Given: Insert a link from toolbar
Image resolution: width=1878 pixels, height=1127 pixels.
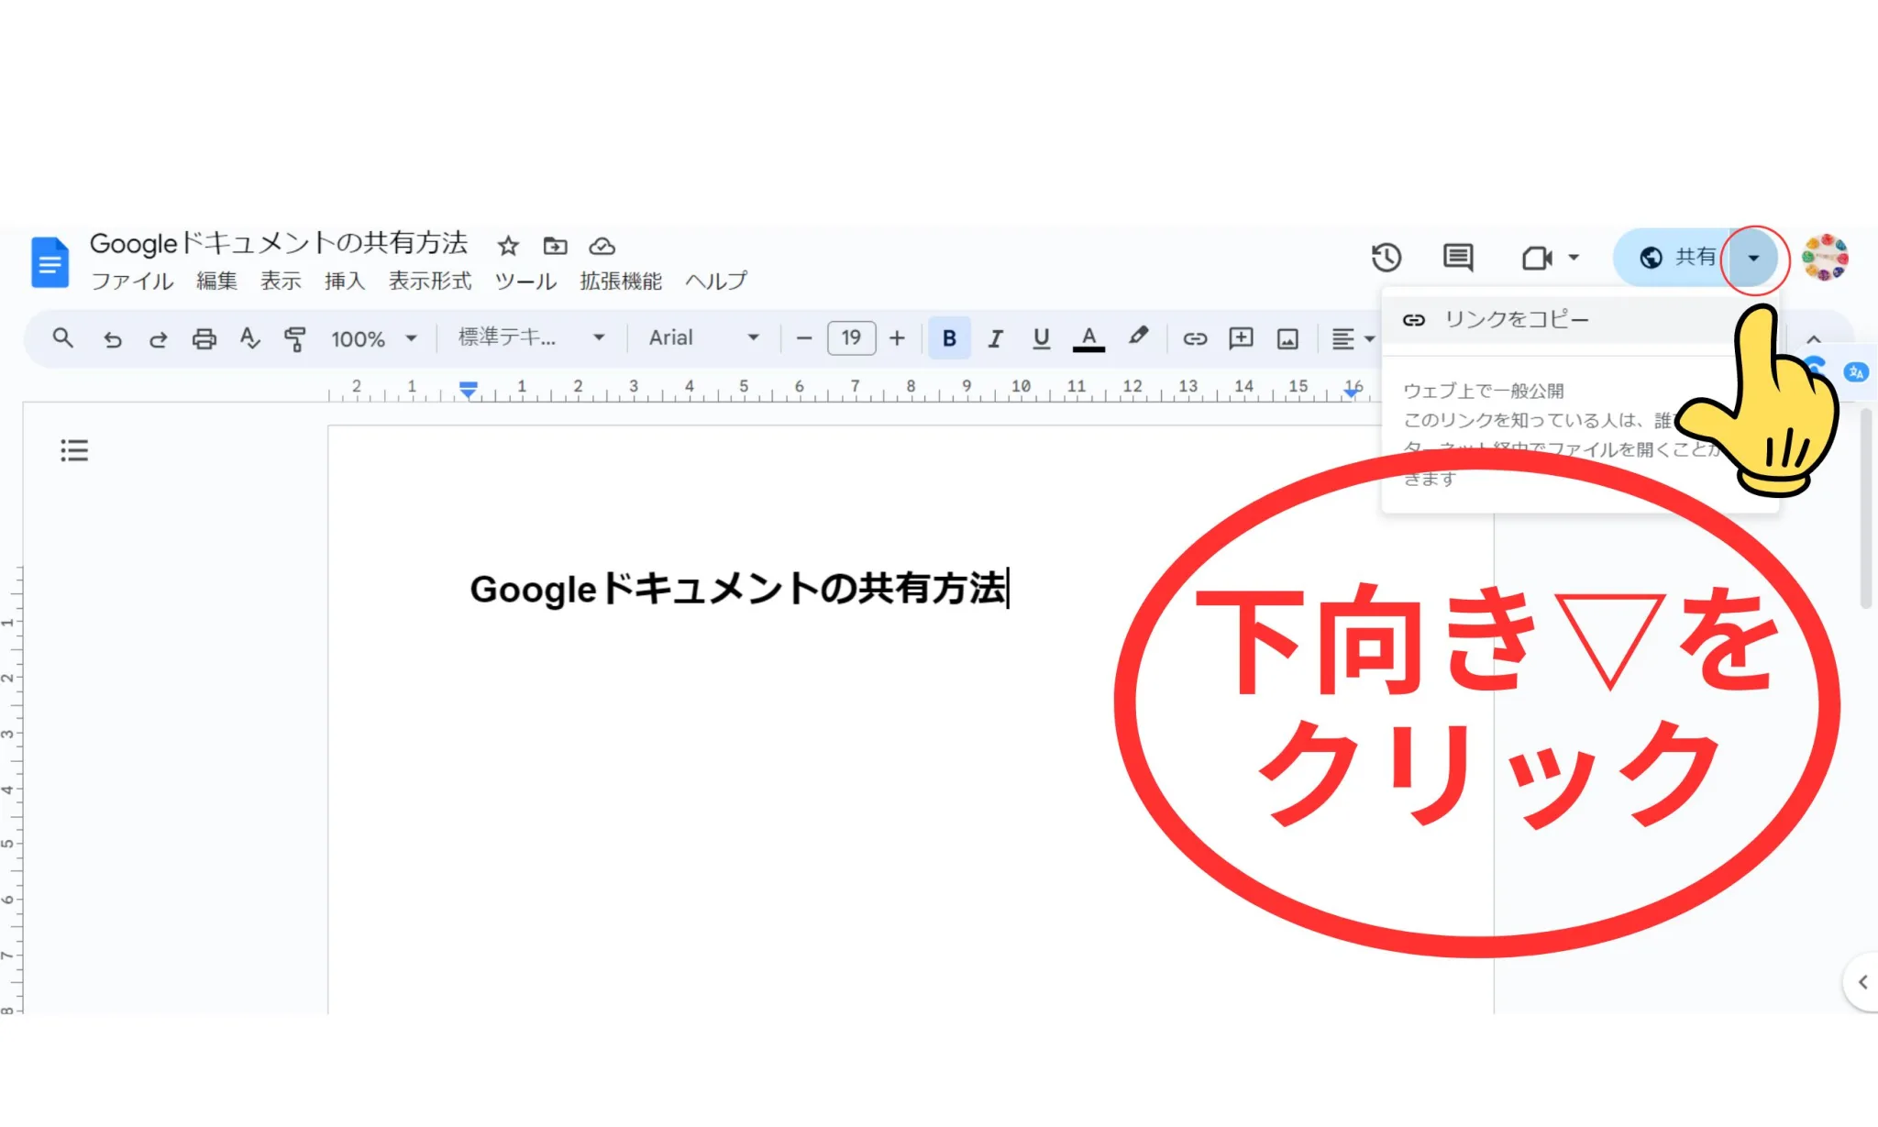Looking at the screenshot, I should [1195, 339].
